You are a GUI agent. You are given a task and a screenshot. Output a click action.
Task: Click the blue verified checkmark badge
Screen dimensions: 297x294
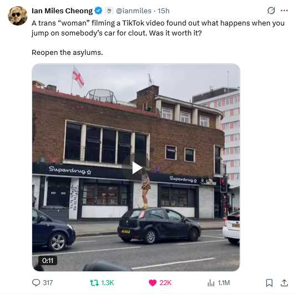coord(98,11)
